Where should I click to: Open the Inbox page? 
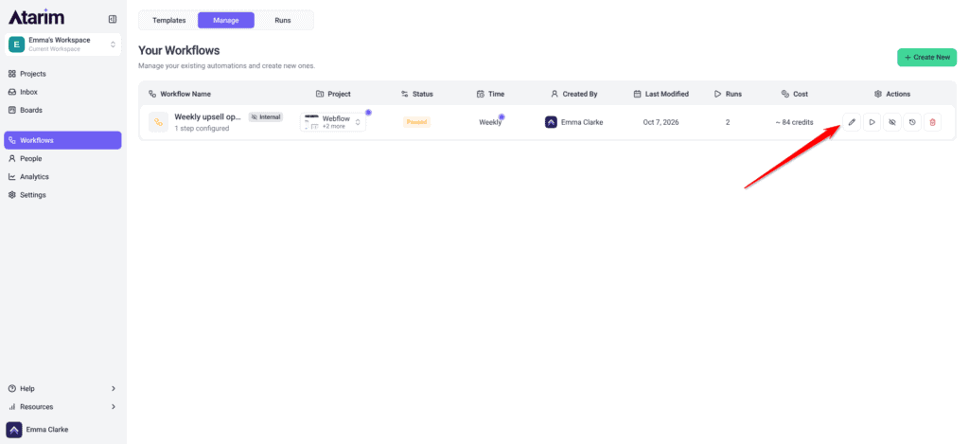[x=62, y=92]
